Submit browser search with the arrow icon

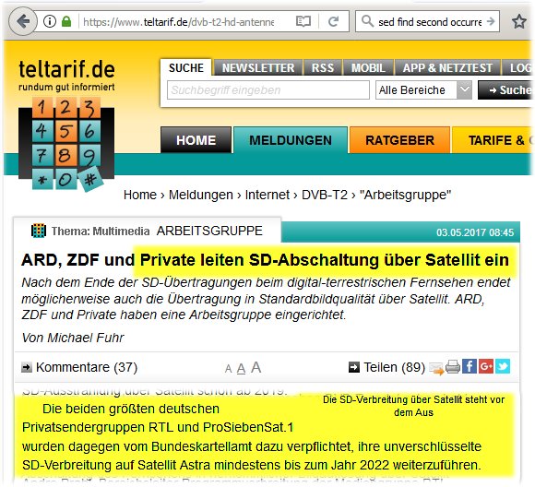click(x=491, y=21)
